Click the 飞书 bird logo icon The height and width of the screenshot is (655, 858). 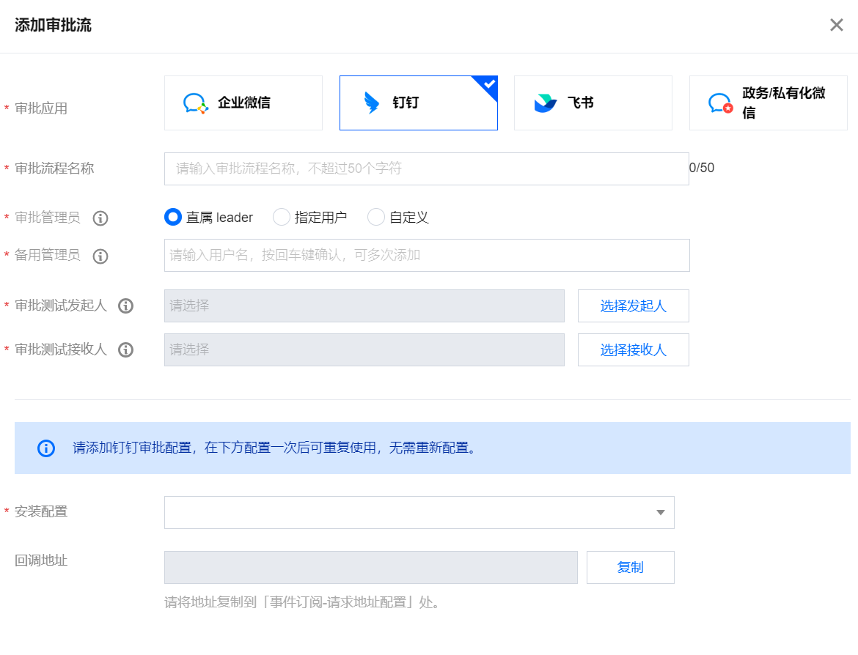545,103
